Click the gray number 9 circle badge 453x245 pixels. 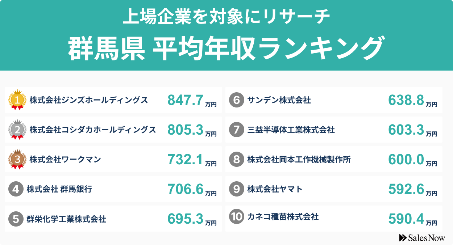pos(236,189)
